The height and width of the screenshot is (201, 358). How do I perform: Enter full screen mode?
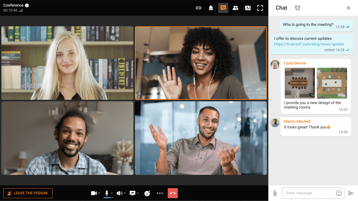click(x=260, y=8)
